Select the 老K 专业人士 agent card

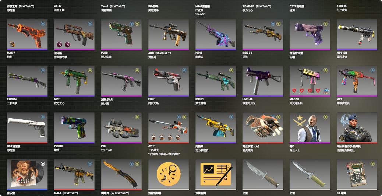310,128
